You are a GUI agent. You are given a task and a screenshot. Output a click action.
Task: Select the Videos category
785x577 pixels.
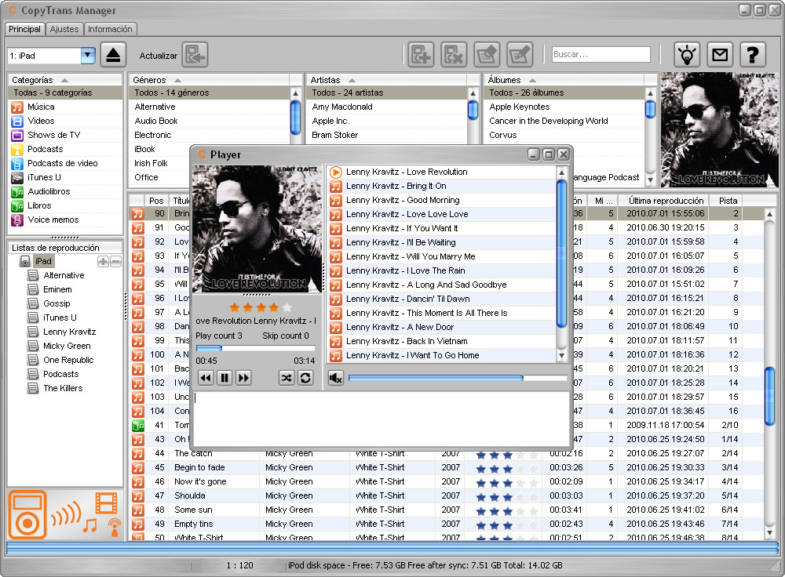(x=41, y=121)
